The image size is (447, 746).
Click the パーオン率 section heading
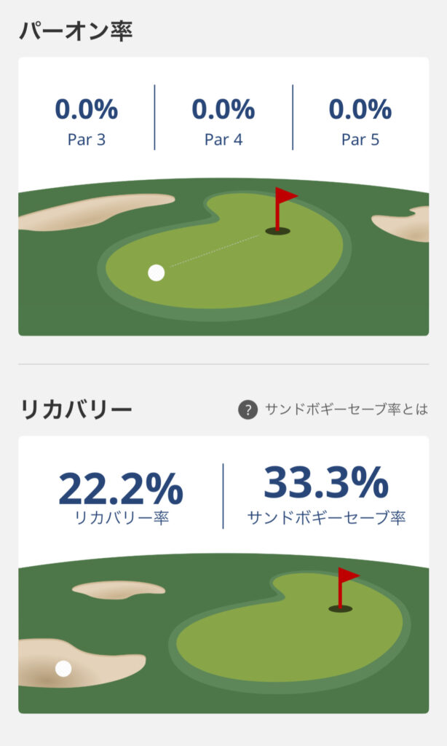[x=76, y=31]
